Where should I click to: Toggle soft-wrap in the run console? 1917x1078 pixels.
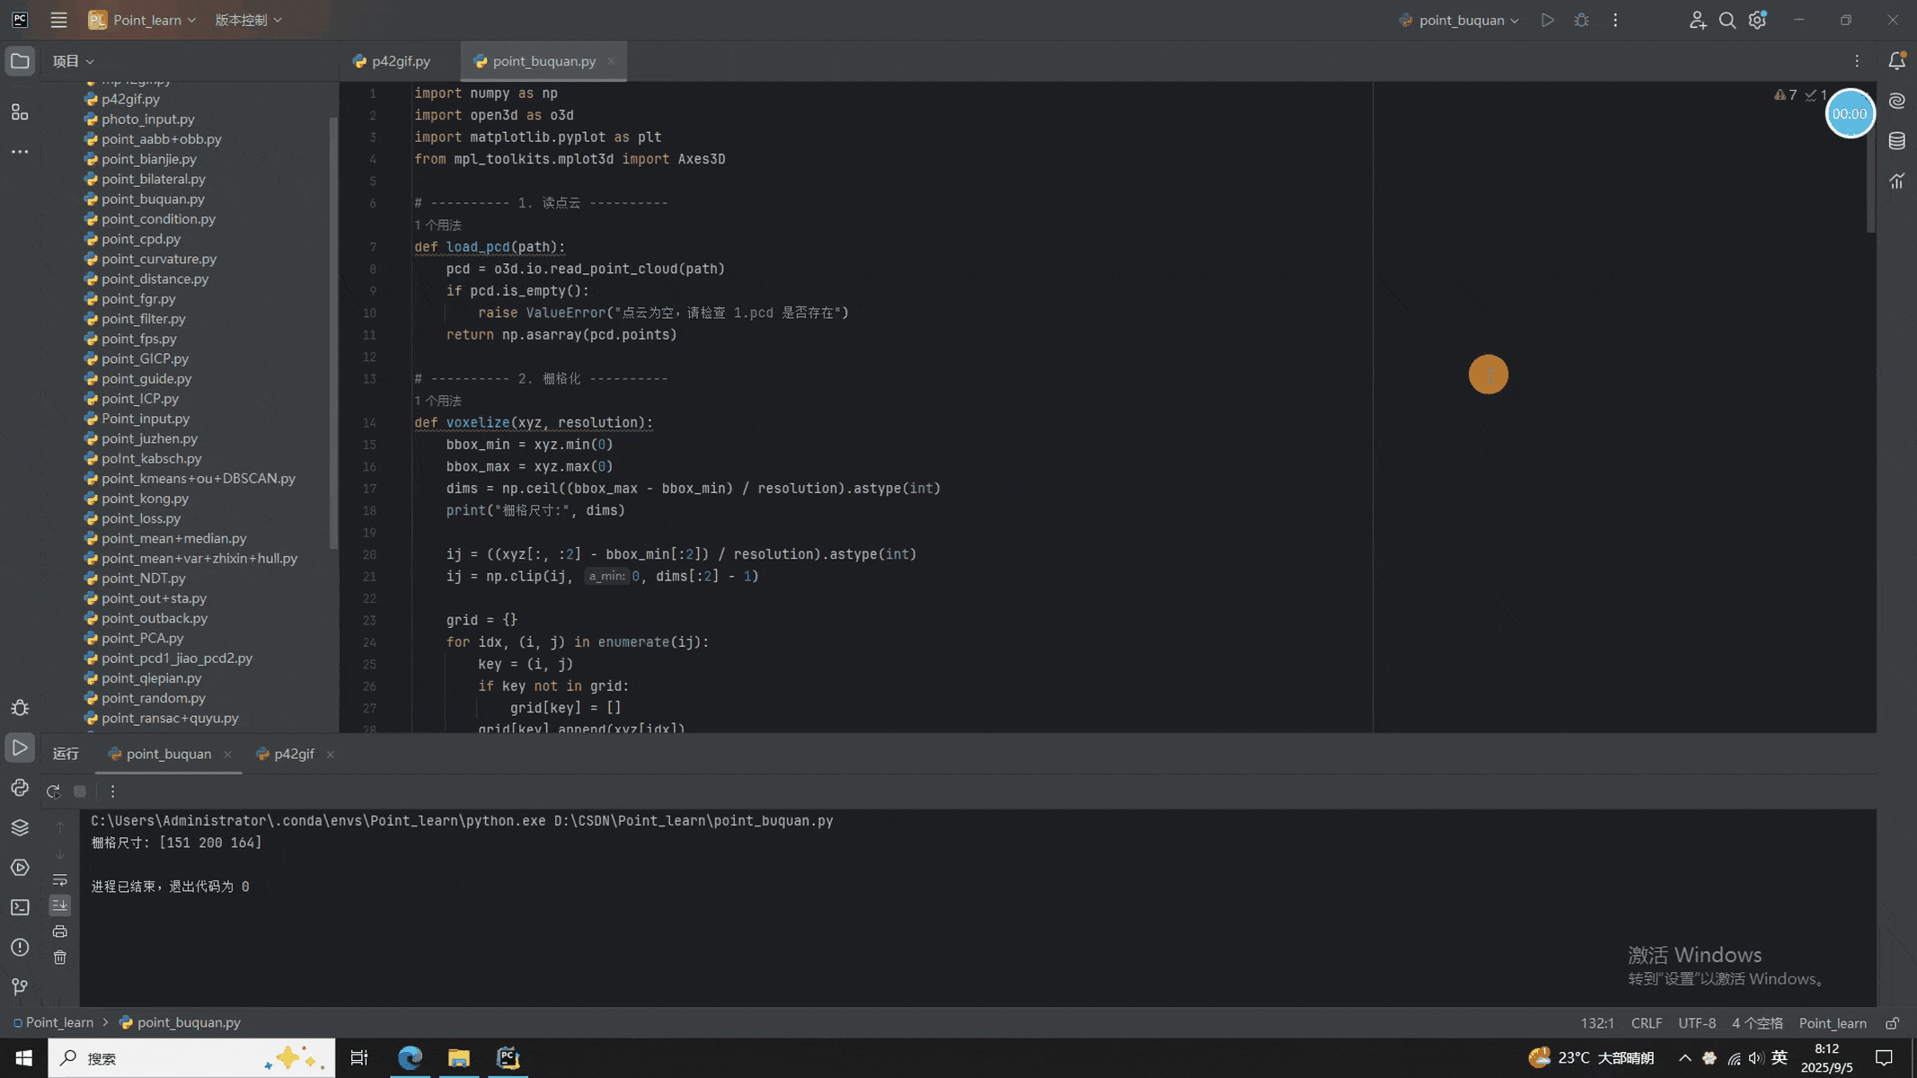click(59, 880)
